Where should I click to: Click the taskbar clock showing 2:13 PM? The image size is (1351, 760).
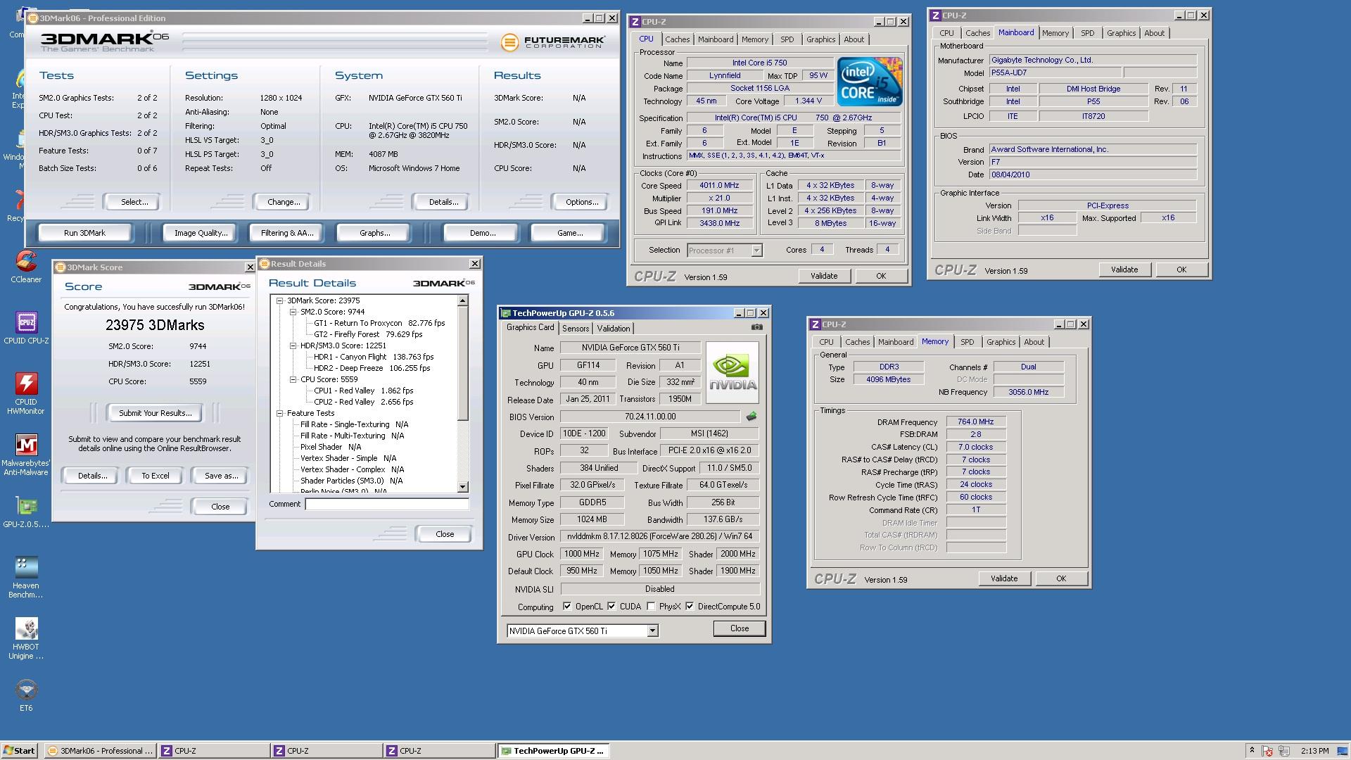[x=1314, y=751]
